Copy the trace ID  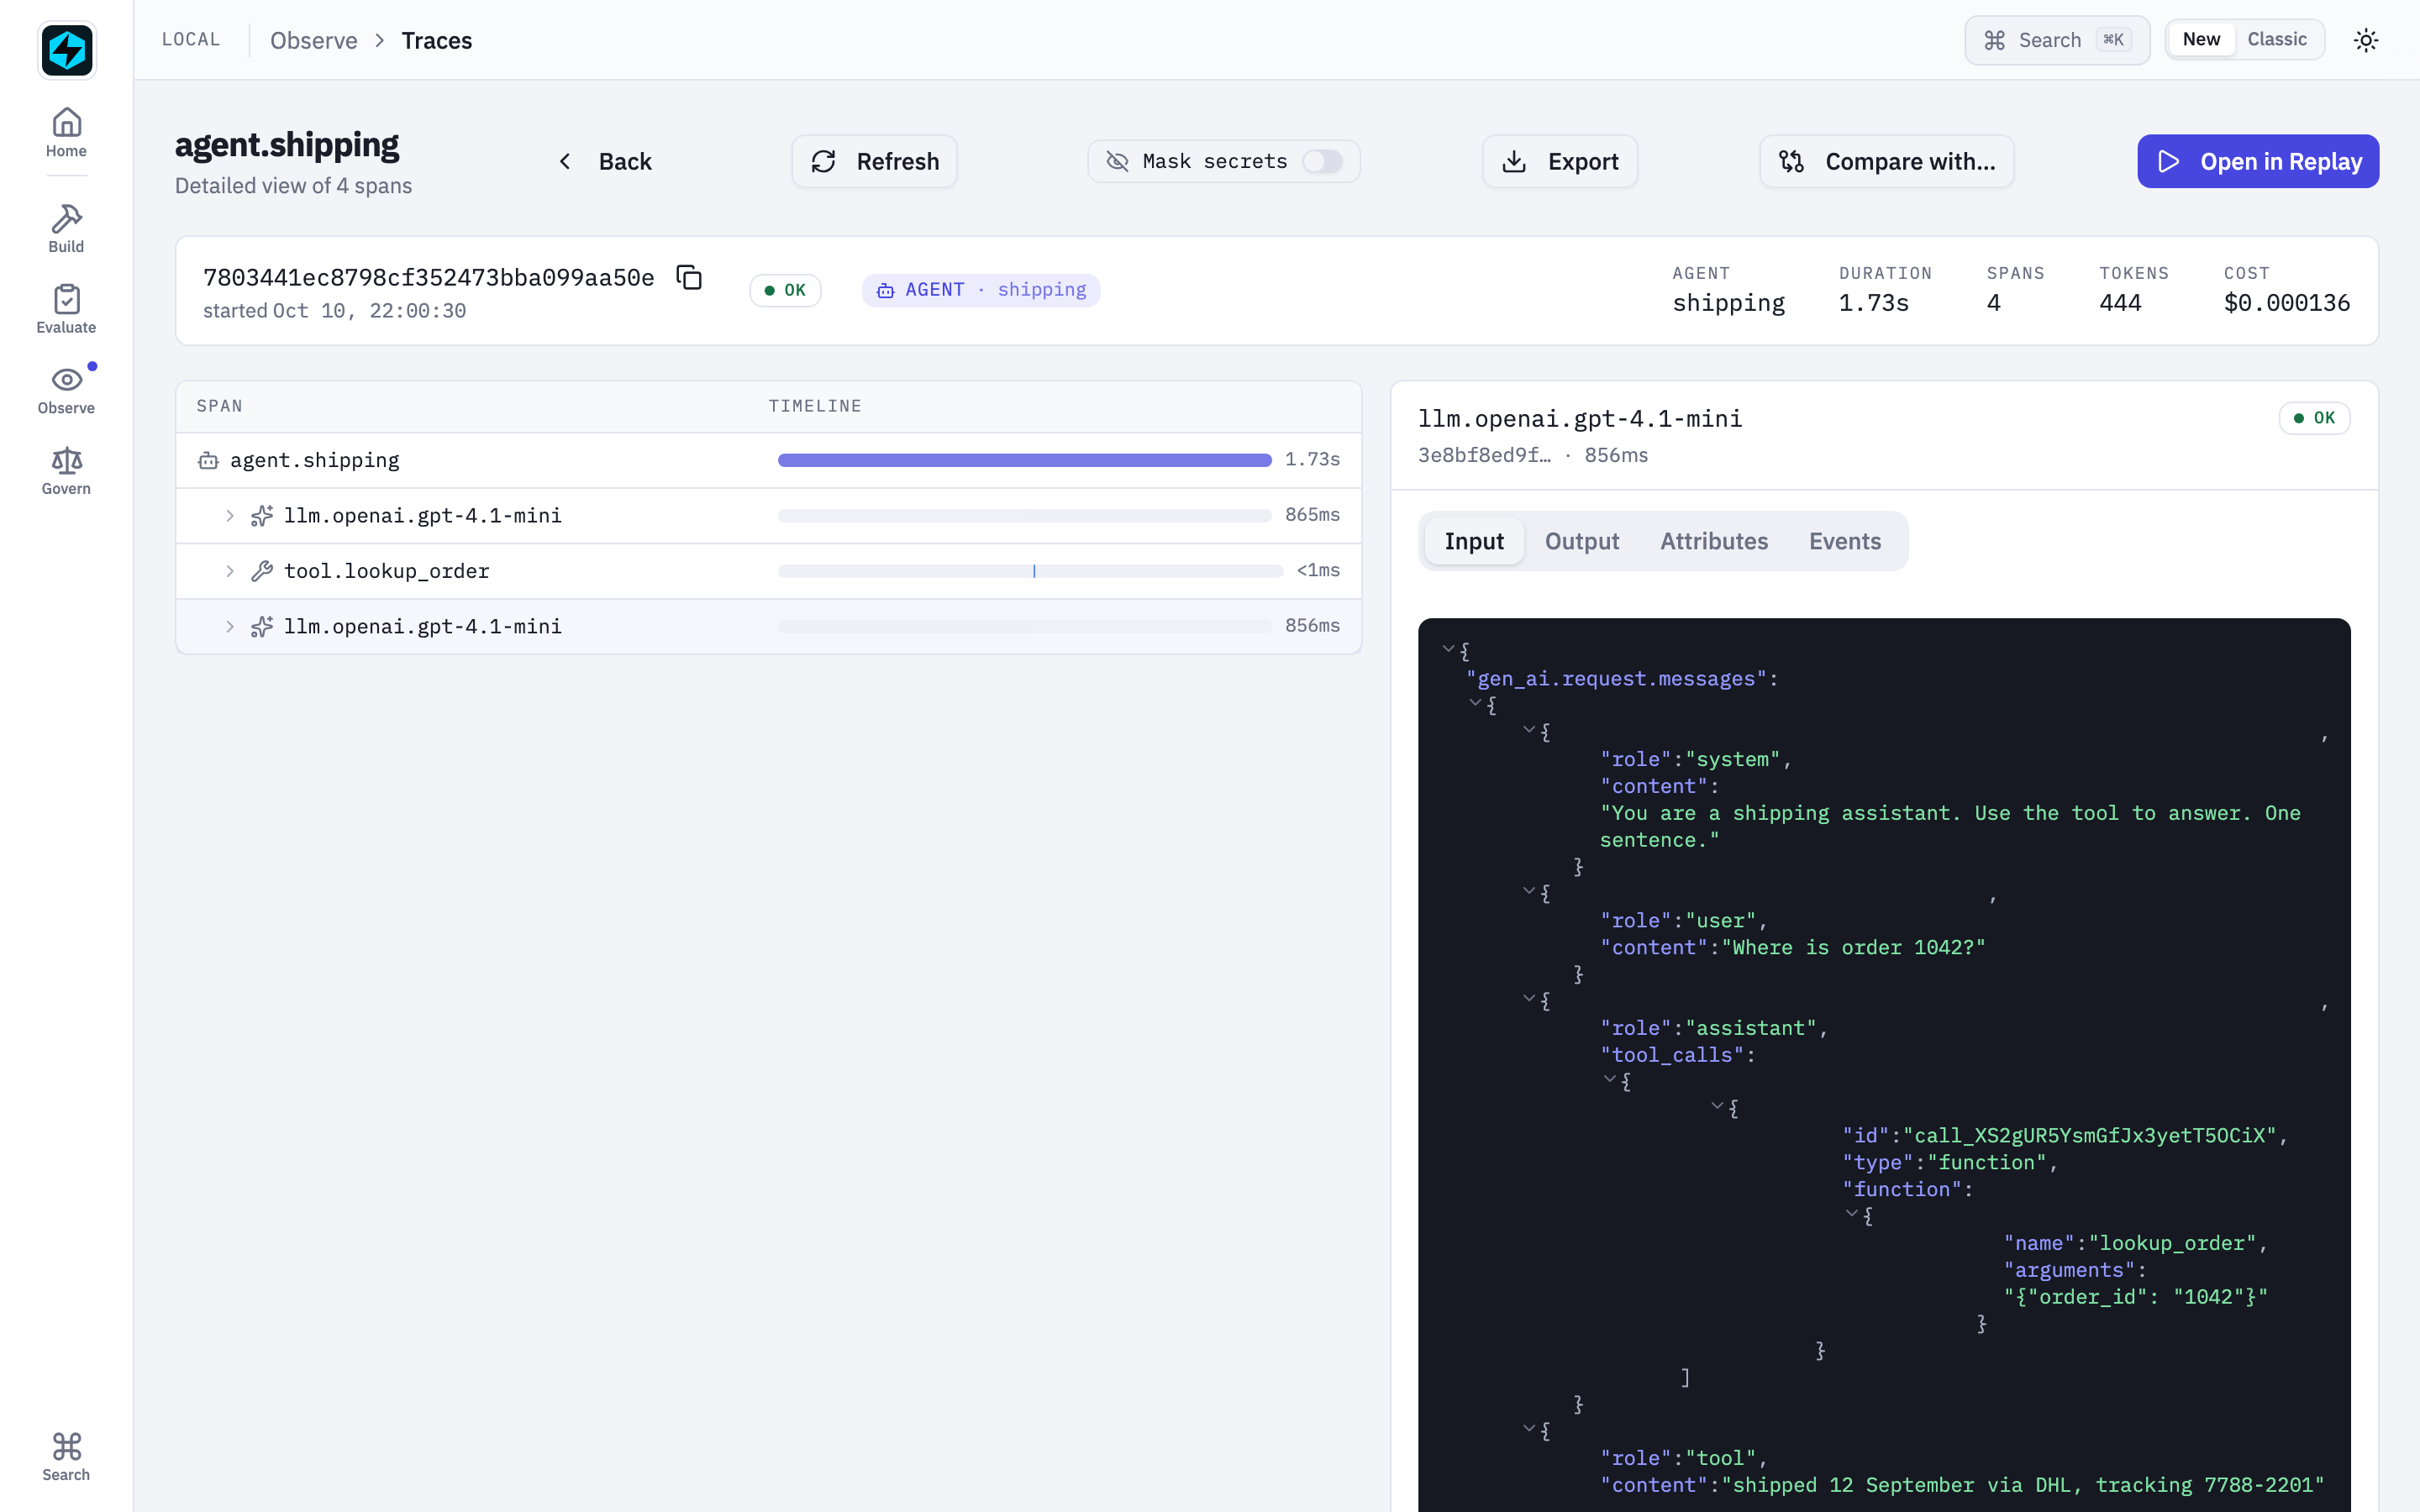[x=689, y=277]
